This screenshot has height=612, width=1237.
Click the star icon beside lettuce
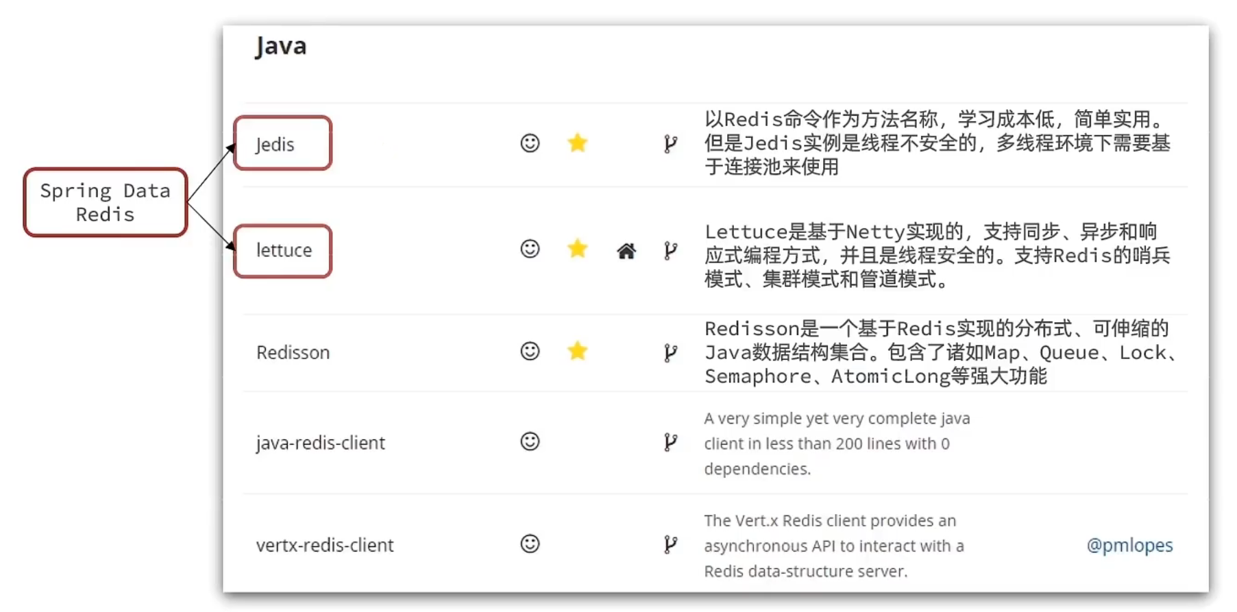coord(578,248)
